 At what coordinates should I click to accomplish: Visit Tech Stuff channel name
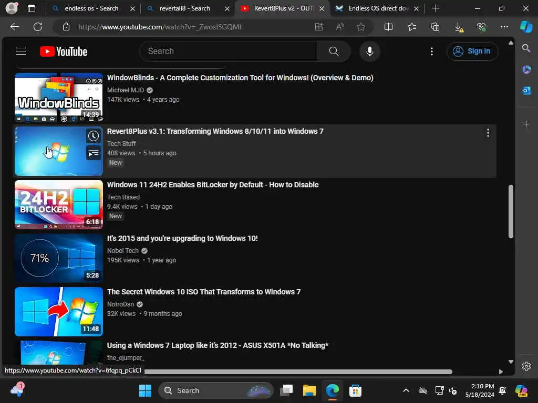point(121,144)
